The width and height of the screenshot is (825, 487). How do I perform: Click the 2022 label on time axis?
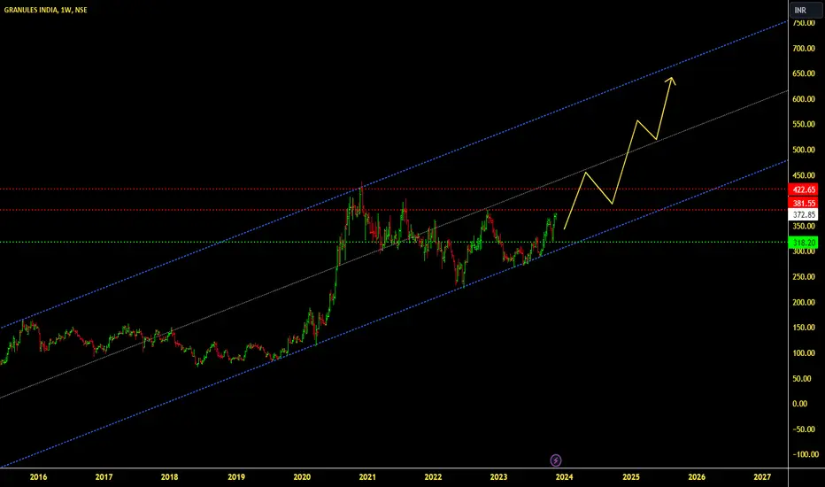click(433, 477)
